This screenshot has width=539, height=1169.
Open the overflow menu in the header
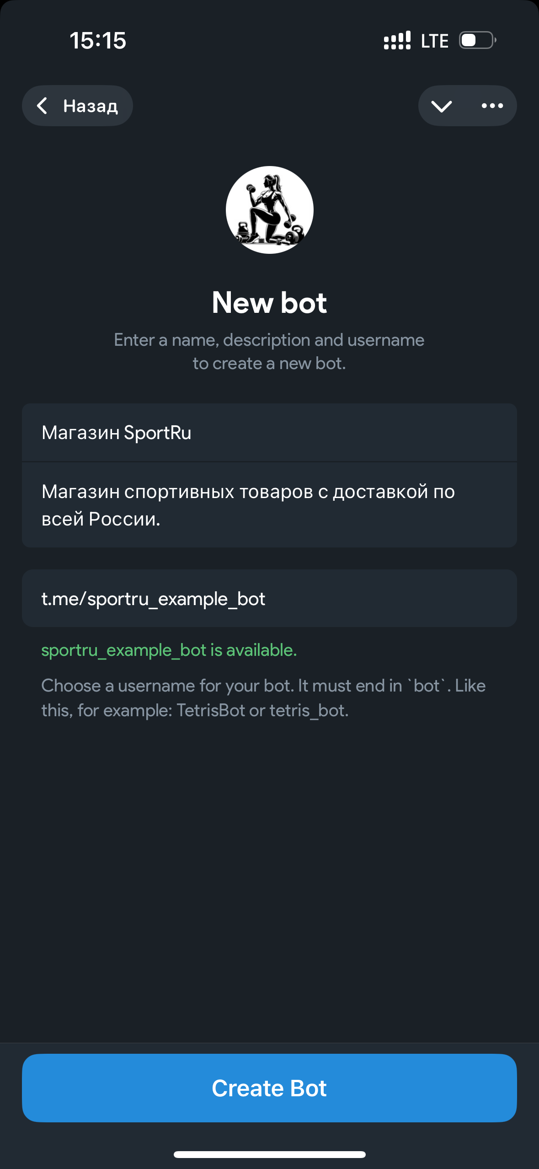pos(492,106)
